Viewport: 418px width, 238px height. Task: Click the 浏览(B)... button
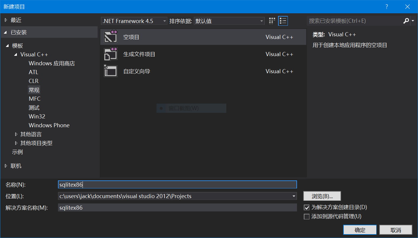(322, 196)
